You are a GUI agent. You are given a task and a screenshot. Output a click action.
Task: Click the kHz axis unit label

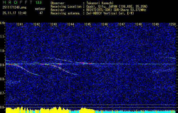(3, 23)
